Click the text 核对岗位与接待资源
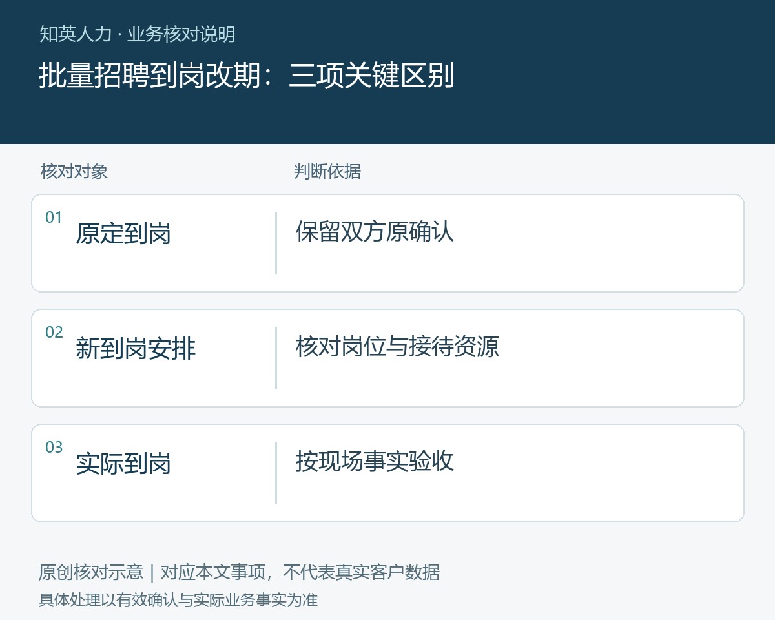 coord(397,346)
